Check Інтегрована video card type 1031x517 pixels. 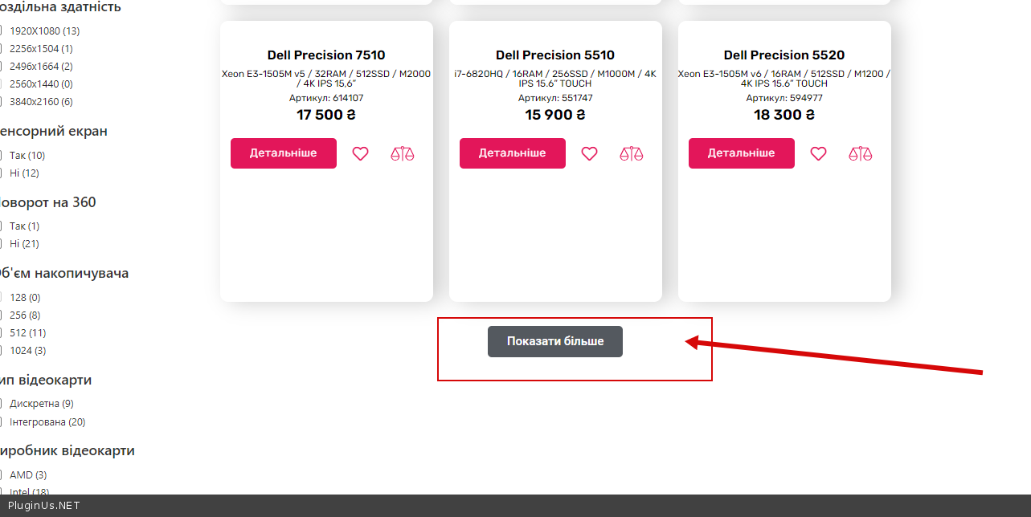[x=2, y=422]
